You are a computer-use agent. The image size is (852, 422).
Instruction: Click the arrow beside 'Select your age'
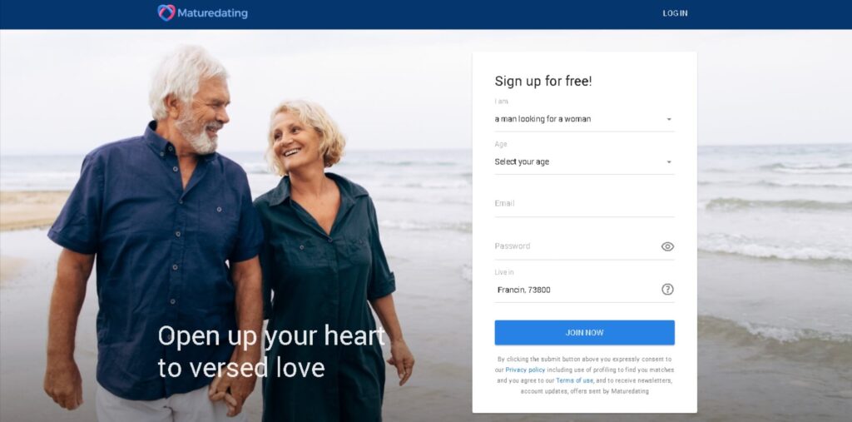click(x=669, y=162)
